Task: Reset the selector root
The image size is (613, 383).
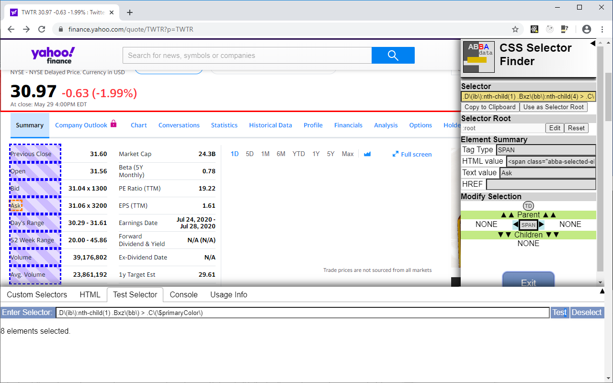Action: pos(576,128)
